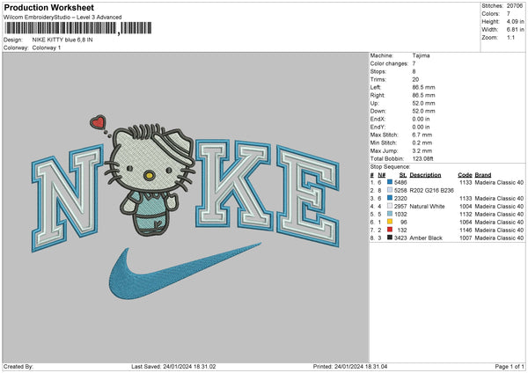Select the red swatch in stop row 7

click(390, 230)
